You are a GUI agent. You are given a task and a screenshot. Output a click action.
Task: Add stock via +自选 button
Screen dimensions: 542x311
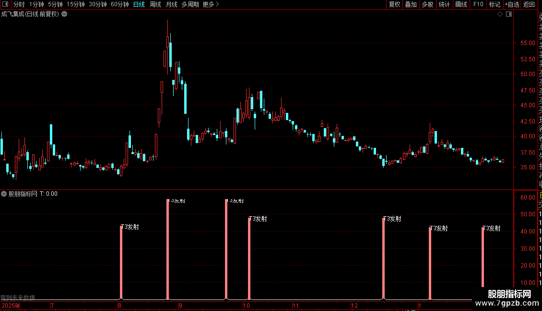coord(512,4)
